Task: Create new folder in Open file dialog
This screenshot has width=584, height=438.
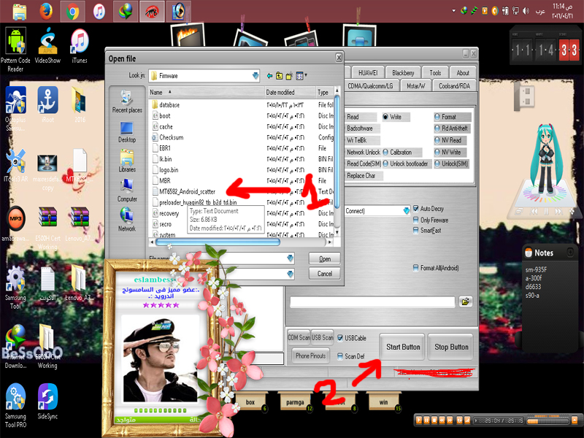Action: 289,76
